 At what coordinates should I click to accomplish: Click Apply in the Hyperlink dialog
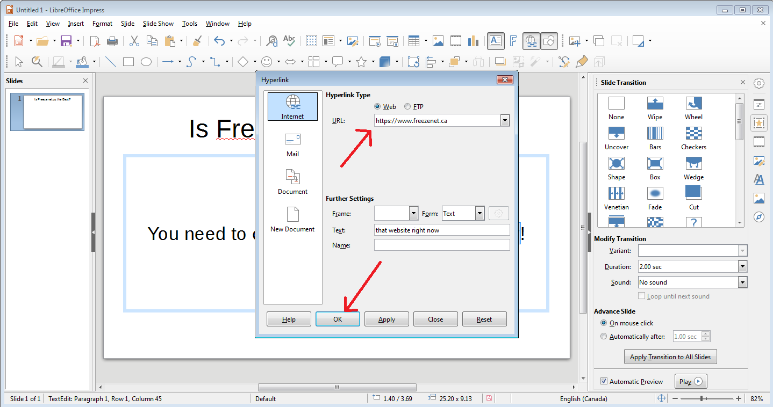point(386,319)
